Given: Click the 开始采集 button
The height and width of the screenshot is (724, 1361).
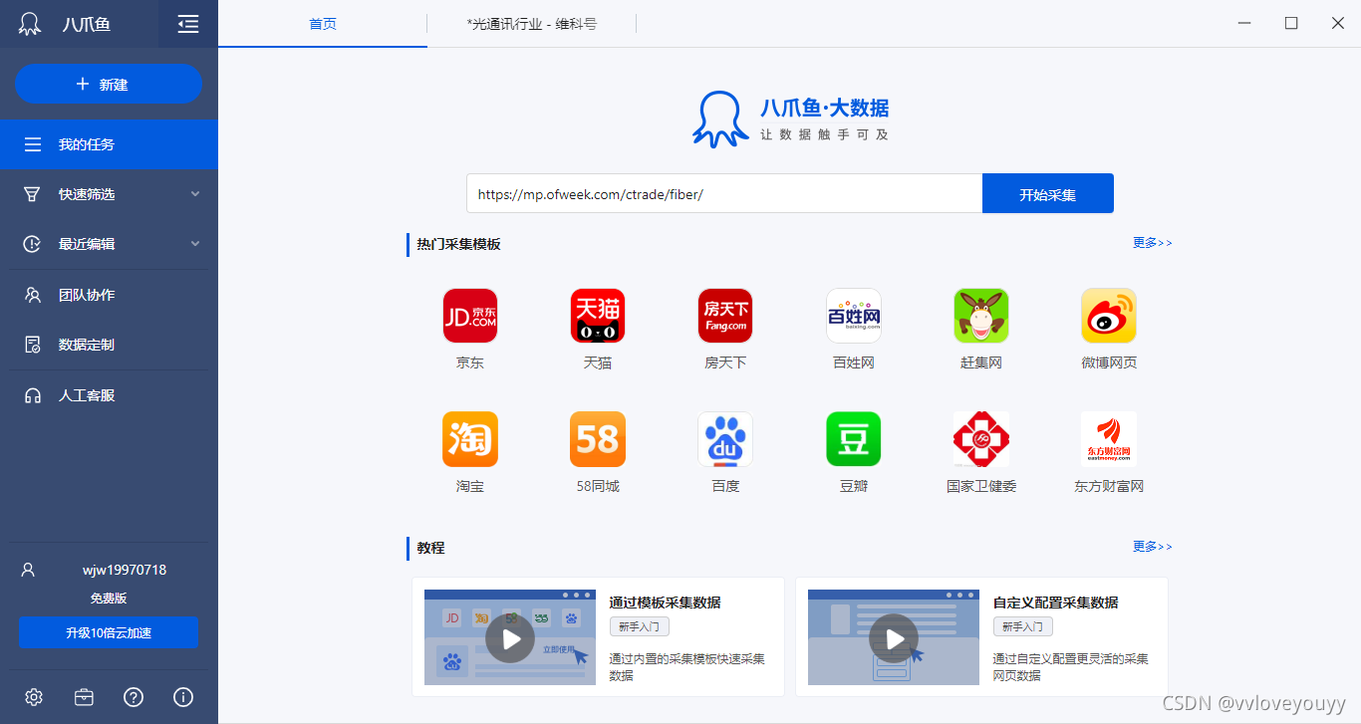Looking at the screenshot, I should 1048,194.
